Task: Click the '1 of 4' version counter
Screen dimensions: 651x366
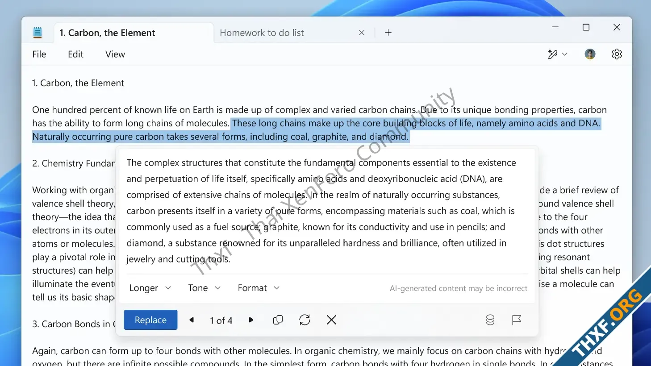Action: coord(221,320)
